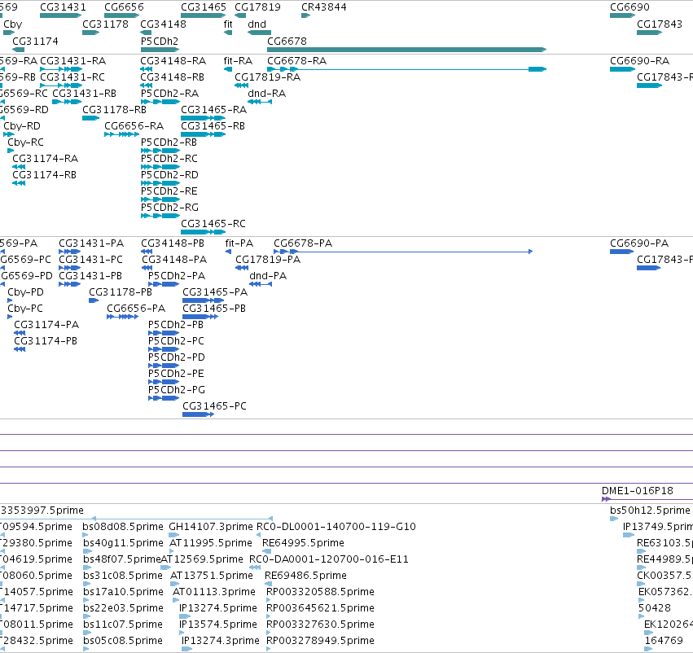Click the CG31431 gene label
Image resolution: width=693 pixels, height=653 pixels.
(63, 7)
